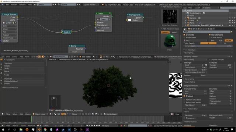236x132 pixels.
Task: Open the Pattern Sobol dropdown
Action: [216, 76]
